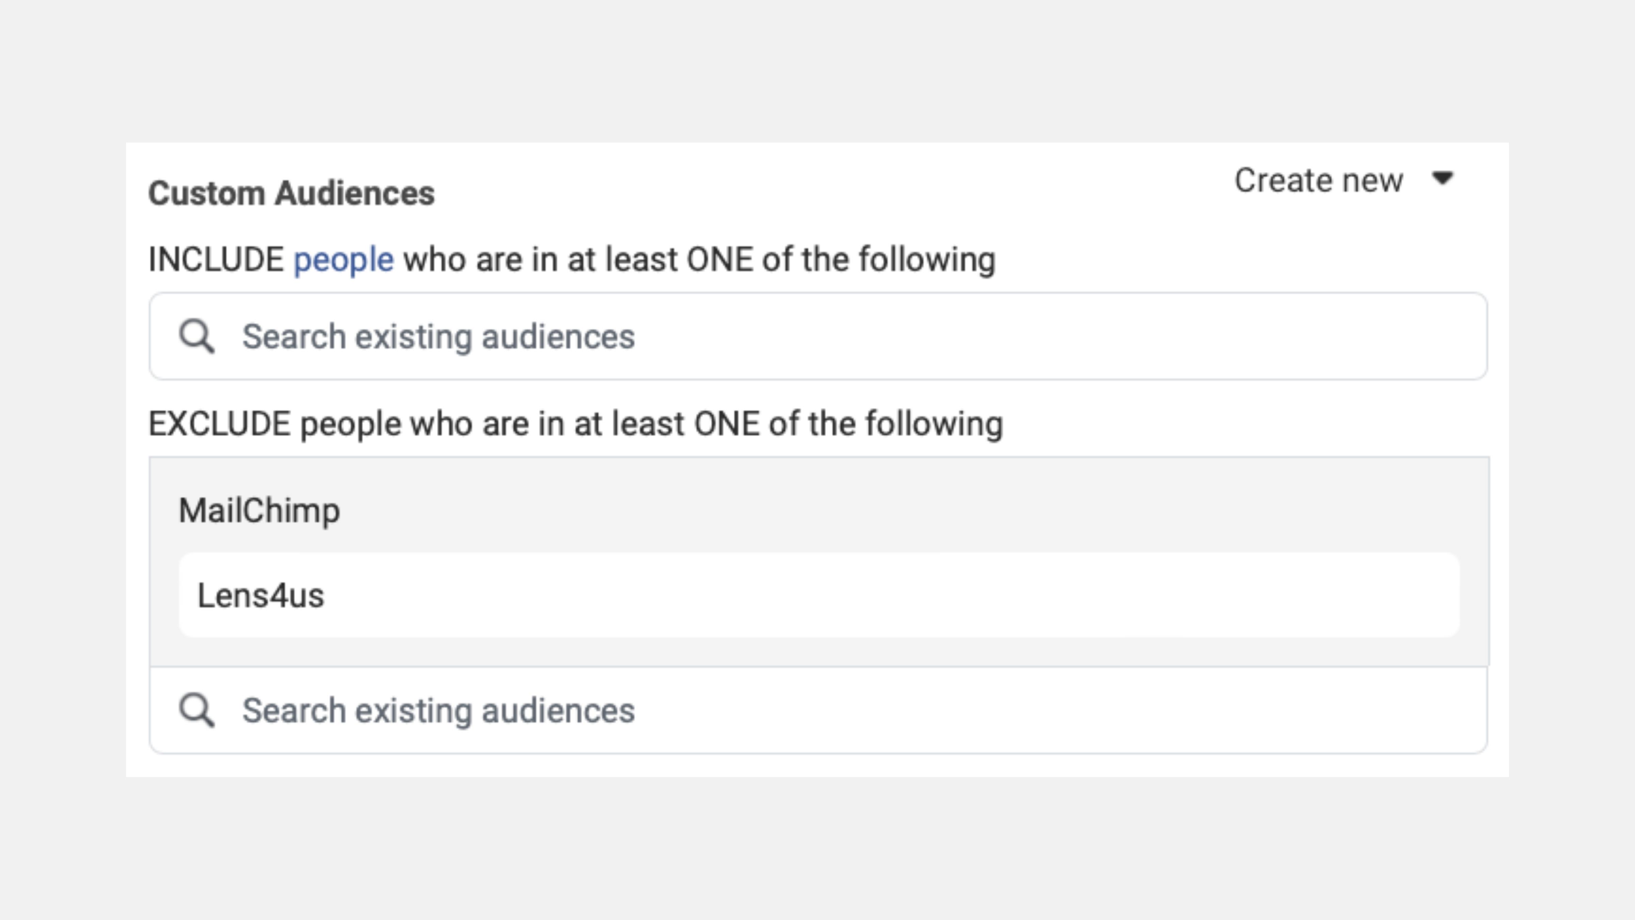The width and height of the screenshot is (1635, 920).
Task: Click the Create new caret arrow
Action: click(1443, 179)
